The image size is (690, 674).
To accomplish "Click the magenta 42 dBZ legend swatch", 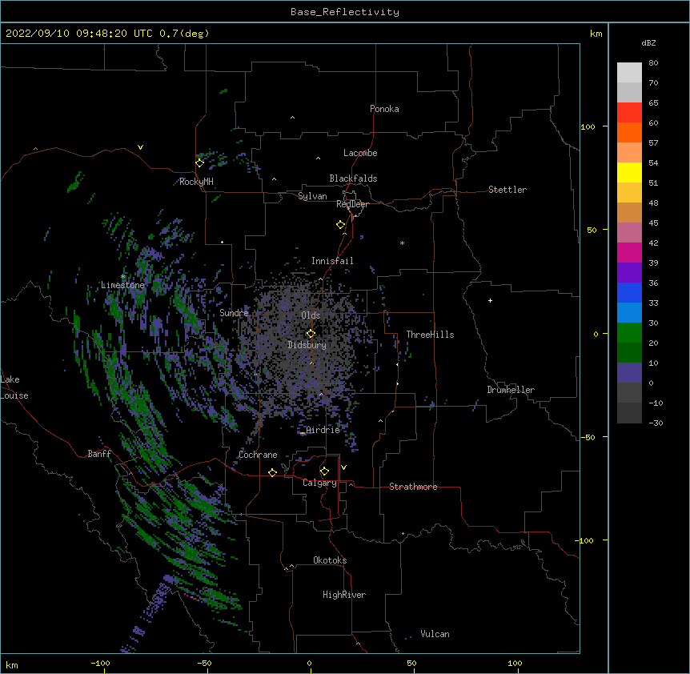I will (629, 252).
